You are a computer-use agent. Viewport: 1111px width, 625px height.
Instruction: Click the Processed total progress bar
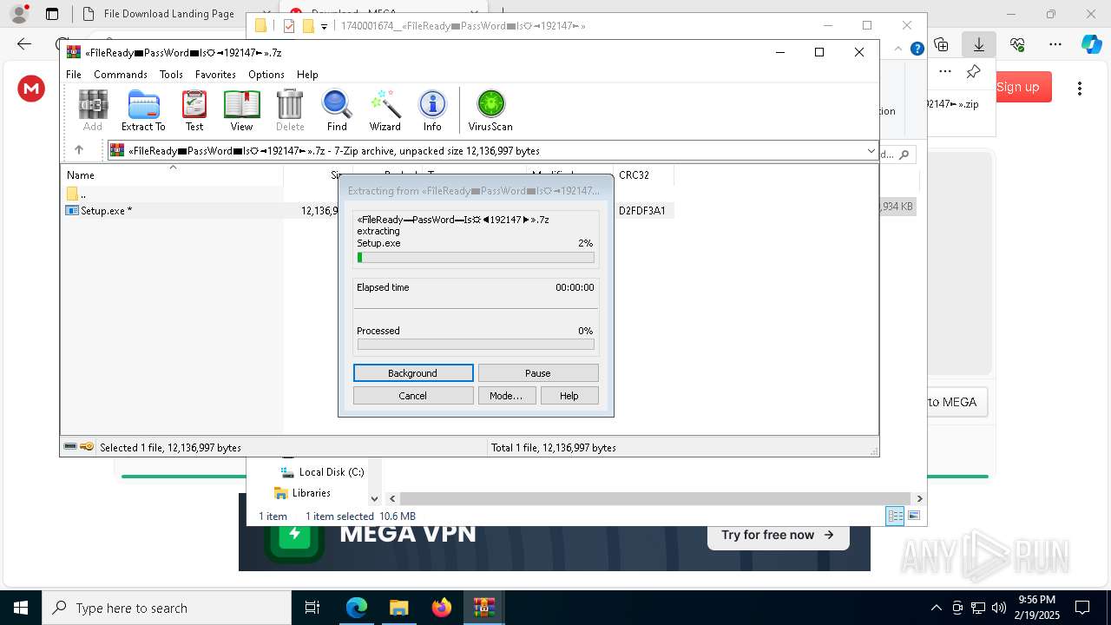coord(476,345)
